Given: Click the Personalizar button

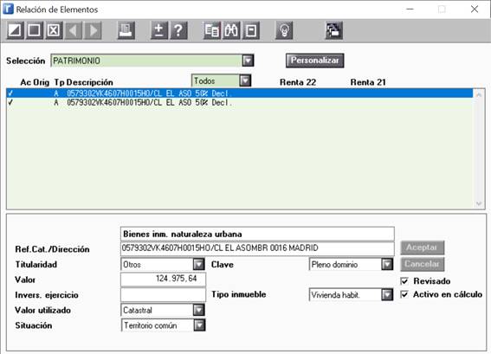Looking at the screenshot, I should [x=314, y=61].
